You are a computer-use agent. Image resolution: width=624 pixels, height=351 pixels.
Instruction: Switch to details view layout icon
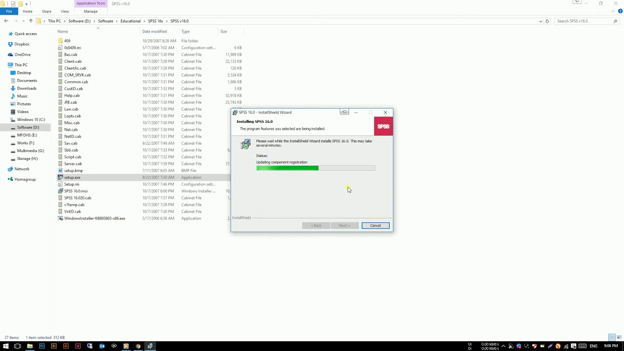611,337
